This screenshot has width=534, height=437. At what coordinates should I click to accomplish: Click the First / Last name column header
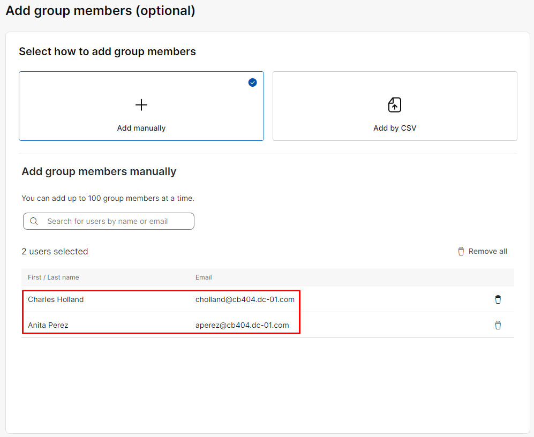click(54, 277)
